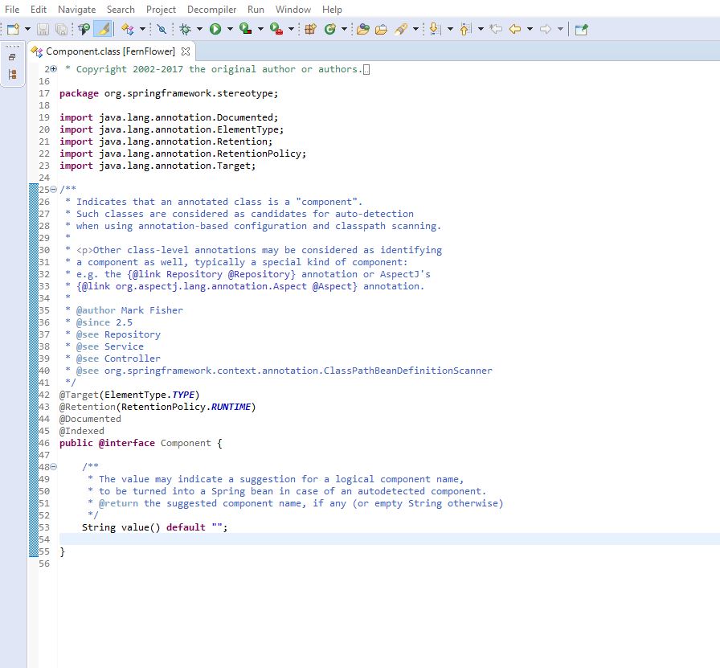Click 'org.springframework.stereotype' in package line
Image resolution: width=720 pixels, height=668 pixels.
[x=188, y=93]
